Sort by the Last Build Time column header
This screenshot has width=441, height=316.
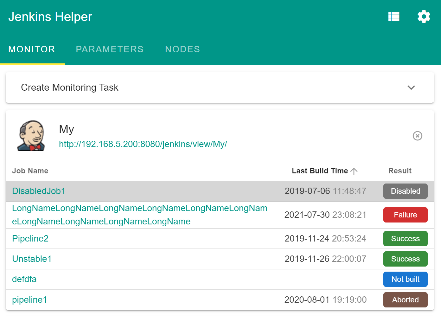320,171
